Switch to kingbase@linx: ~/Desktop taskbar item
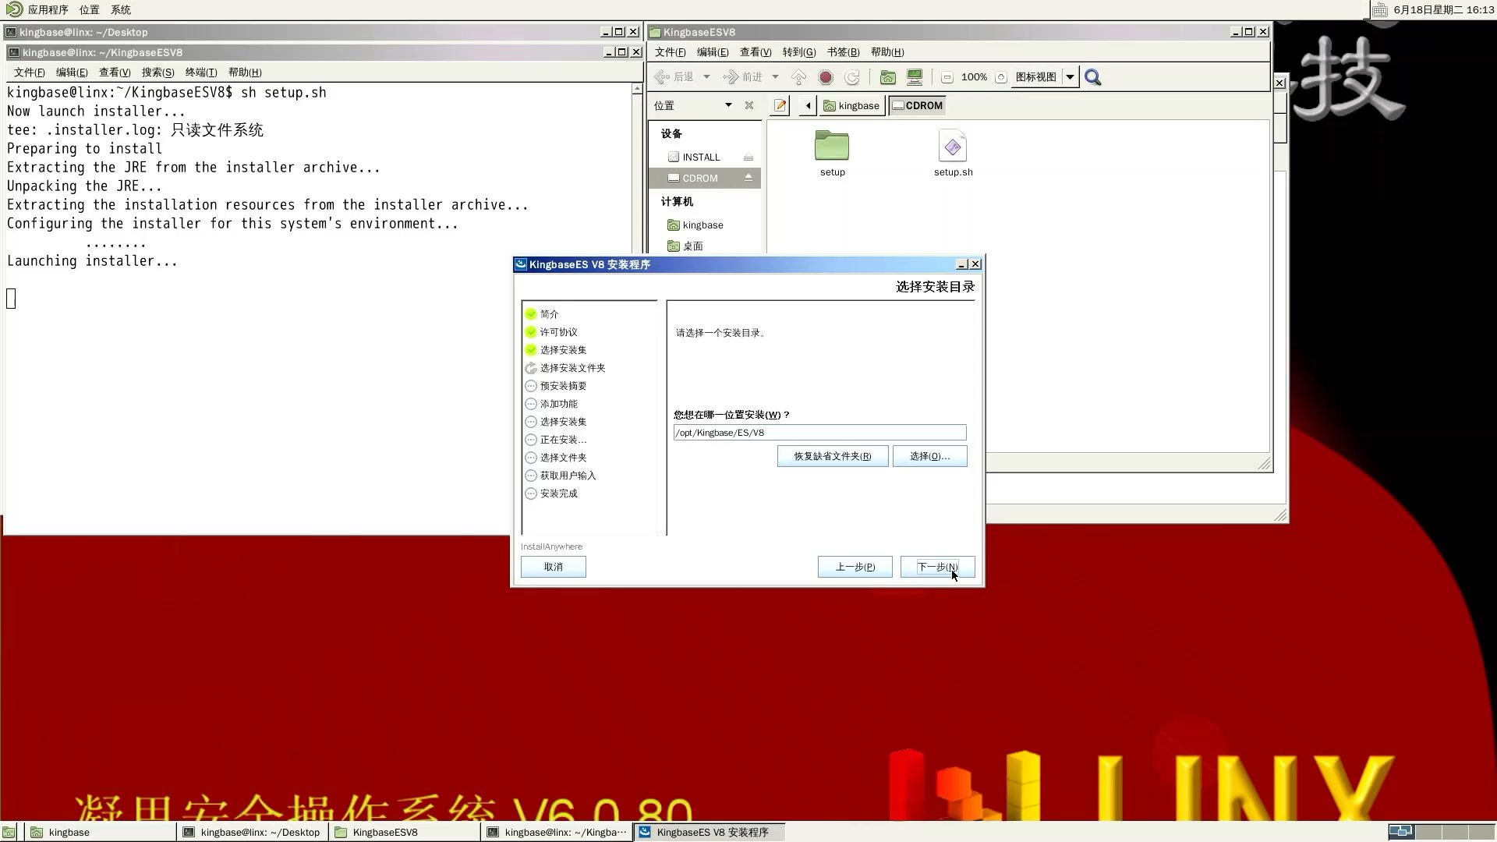This screenshot has width=1497, height=842. tap(252, 832)
